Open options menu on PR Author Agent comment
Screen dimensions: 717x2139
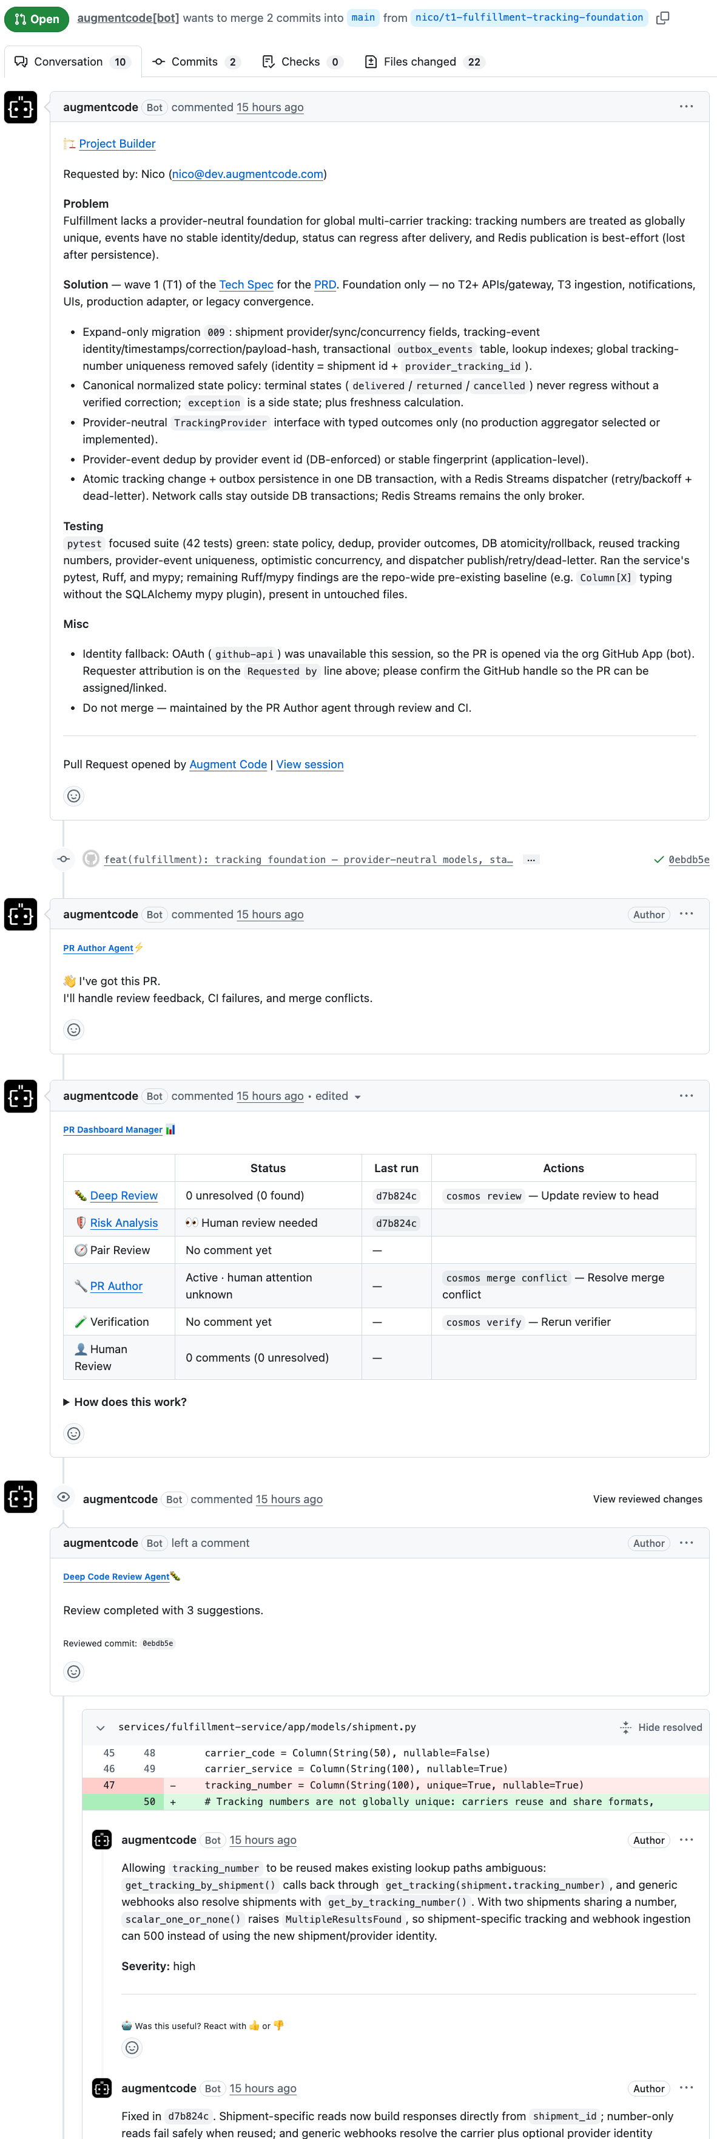pyautogui.click(x=686, y=914)
